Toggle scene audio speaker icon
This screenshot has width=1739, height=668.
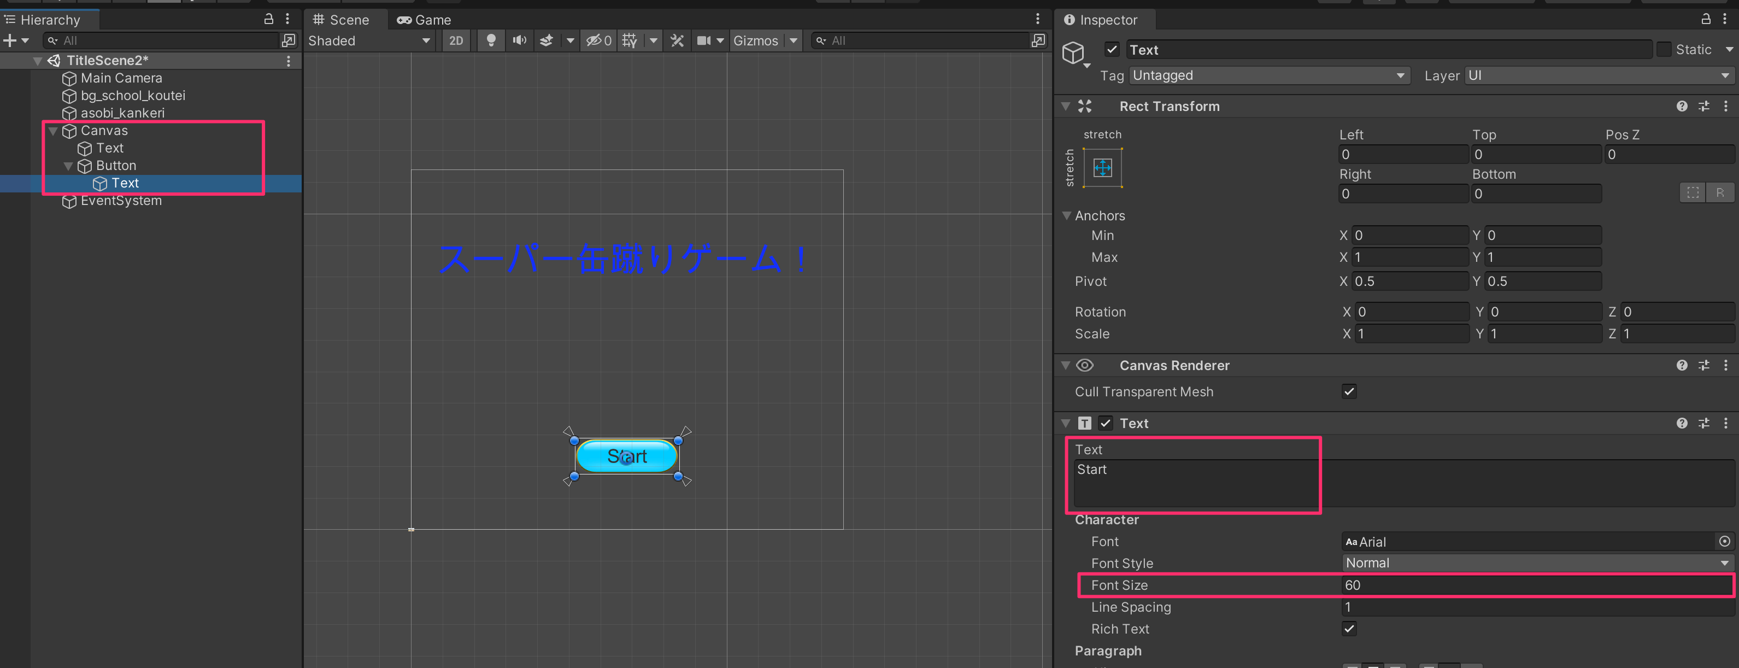click(x=519, y=40)
